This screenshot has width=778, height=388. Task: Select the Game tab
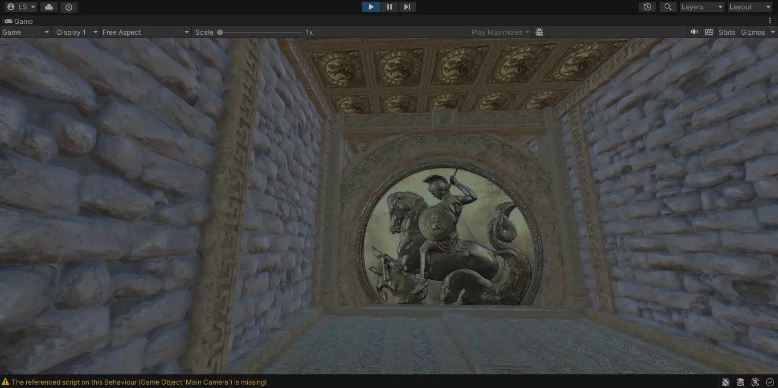point(19,21)
